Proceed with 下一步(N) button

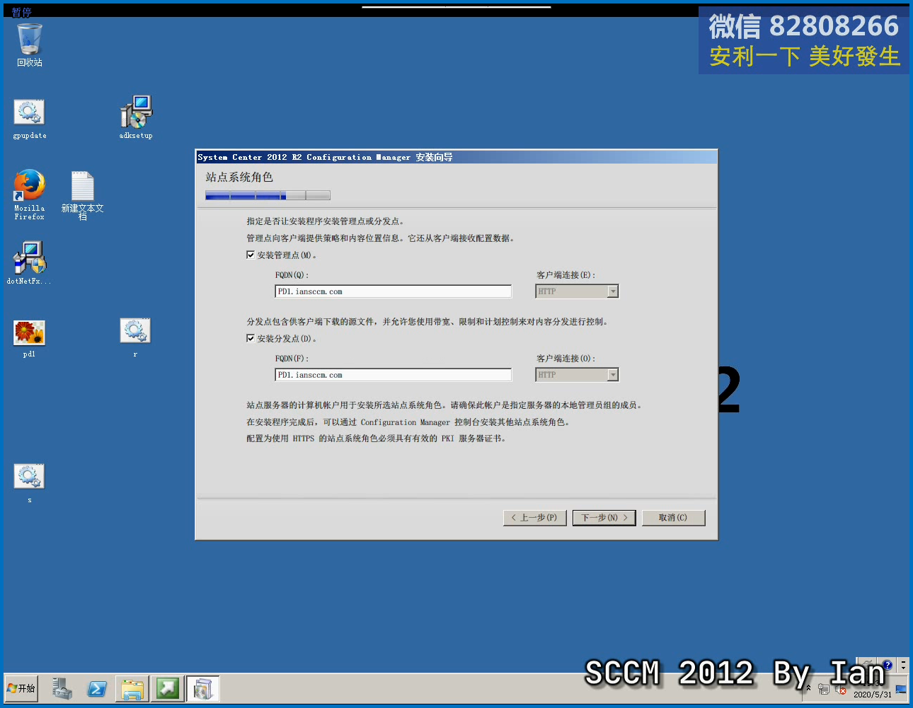point(604,518)
